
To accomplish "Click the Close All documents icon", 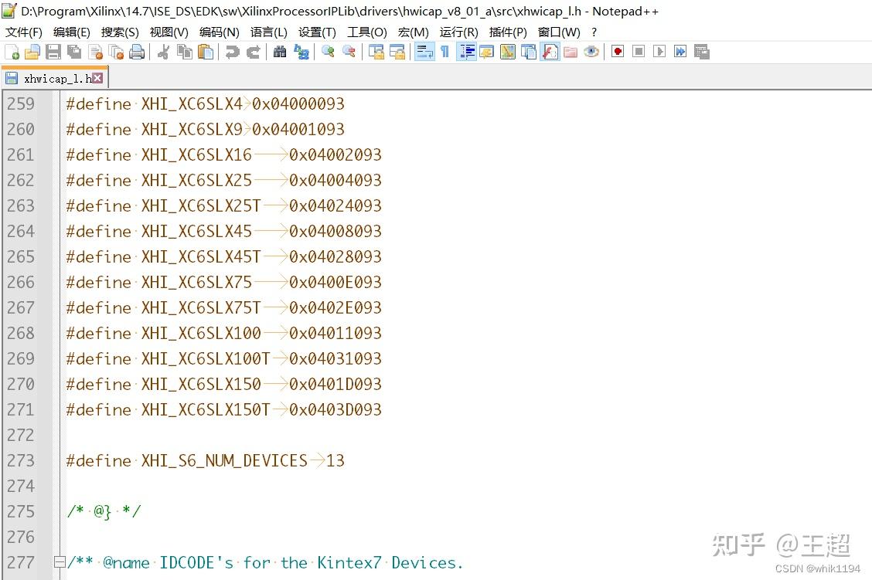I will (x=116, y=53).
